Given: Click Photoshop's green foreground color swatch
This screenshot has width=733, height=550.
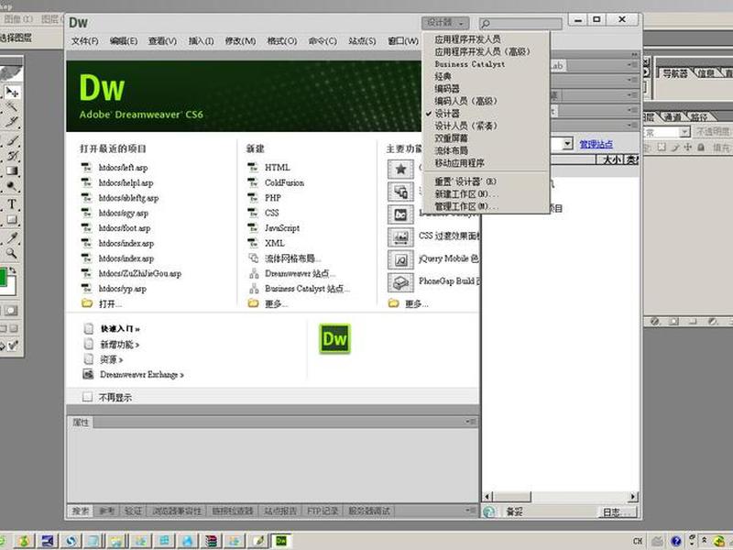Looking at the screenshot, I should [x=3, y=277].
